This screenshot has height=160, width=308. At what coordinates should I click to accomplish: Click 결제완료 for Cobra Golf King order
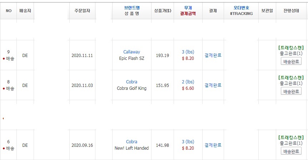point(213,85)
